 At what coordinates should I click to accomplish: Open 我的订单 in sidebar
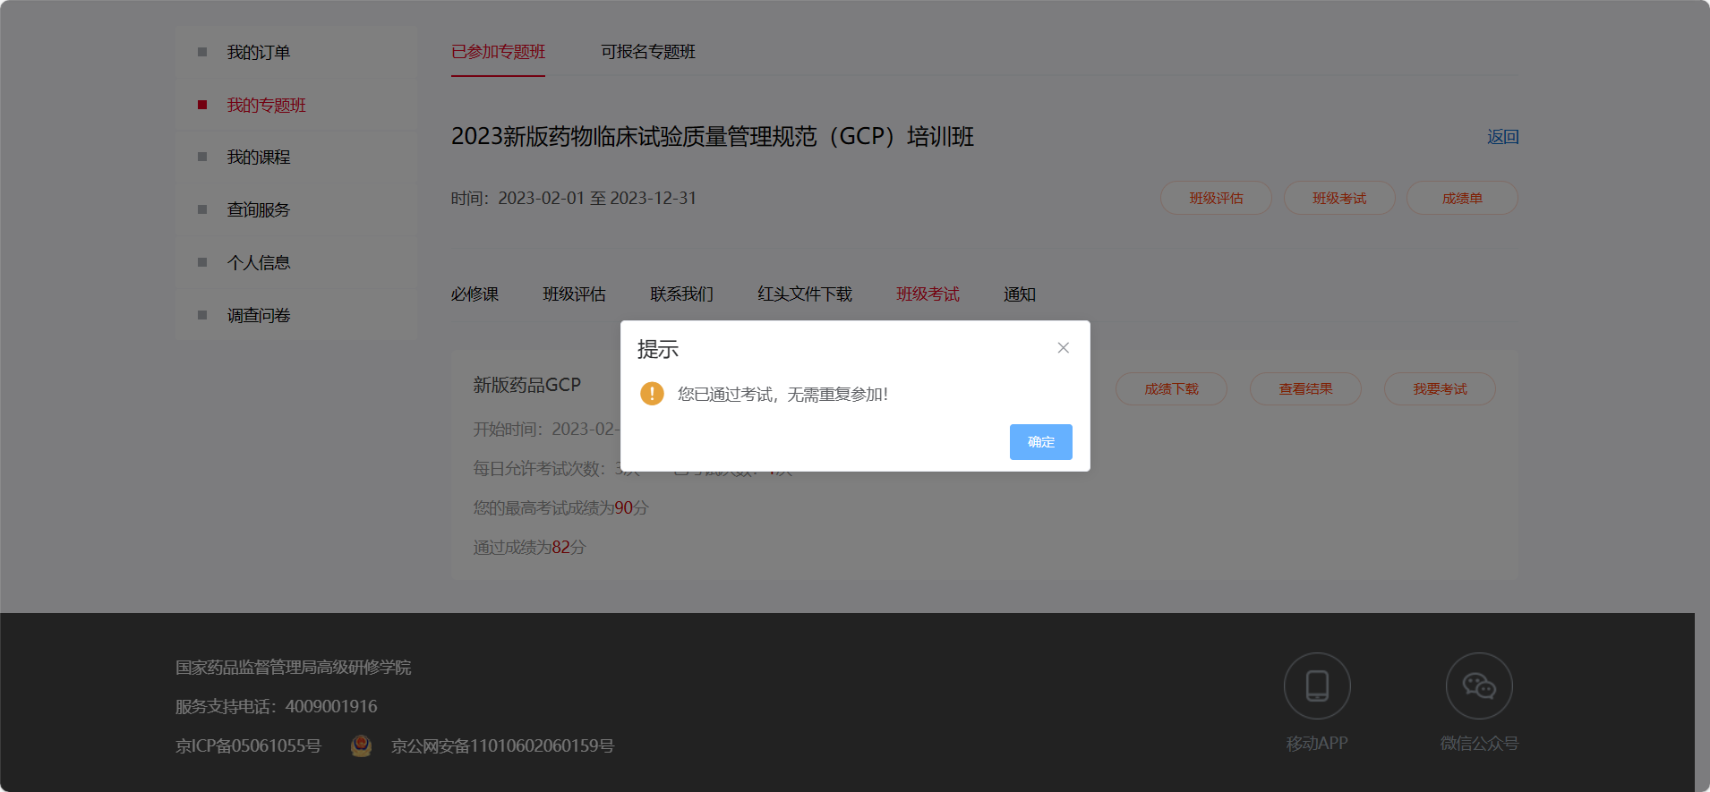(x=258, y=53)
